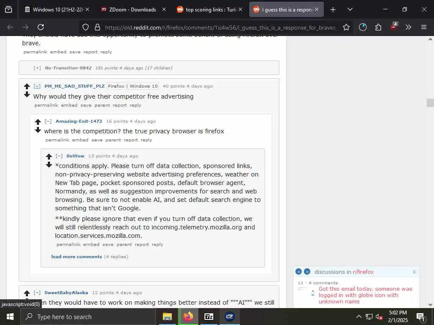Show more tools with overflow chevron
Viewport: 434px width, 325px height.
click(x=408, y=27)
